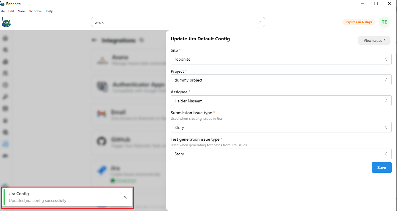Click the Authenticator Apps icon
The height and width of the screenshot is (211, 397).
coord(103,87)
